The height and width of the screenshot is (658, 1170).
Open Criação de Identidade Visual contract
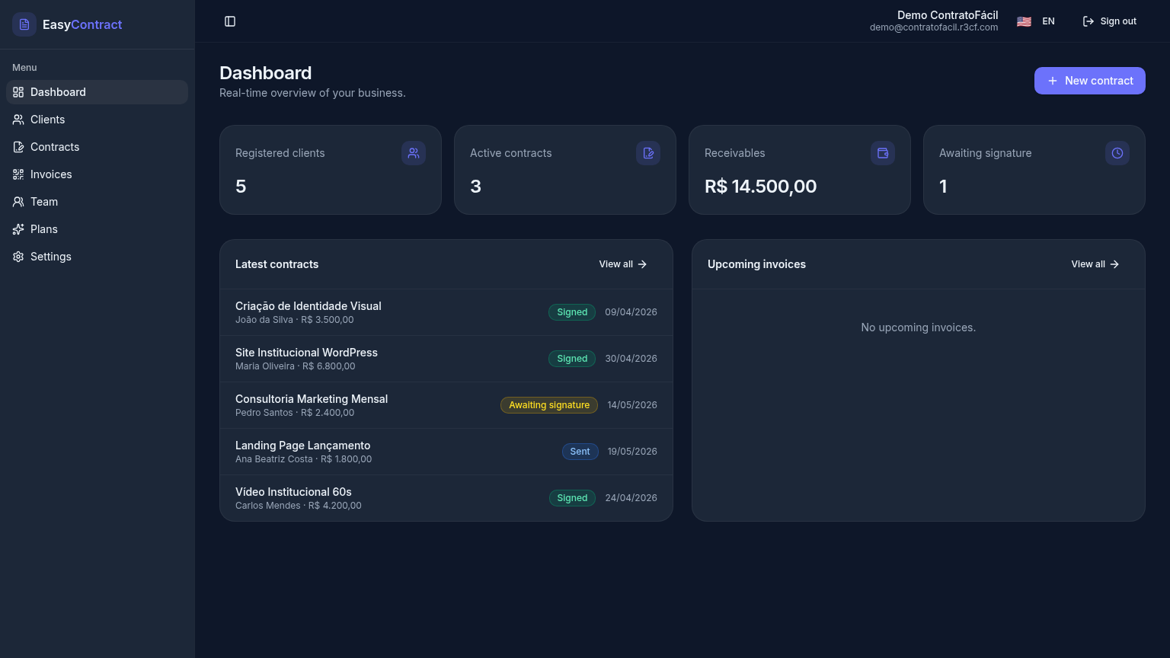pyautogui.click(x=446, y=312)
